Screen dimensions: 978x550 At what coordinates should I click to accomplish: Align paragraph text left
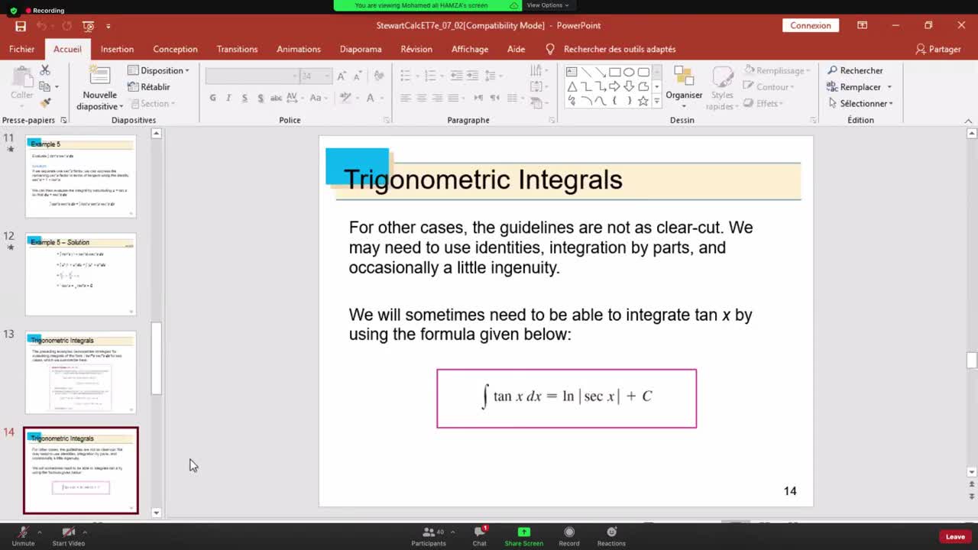(406, 98)
